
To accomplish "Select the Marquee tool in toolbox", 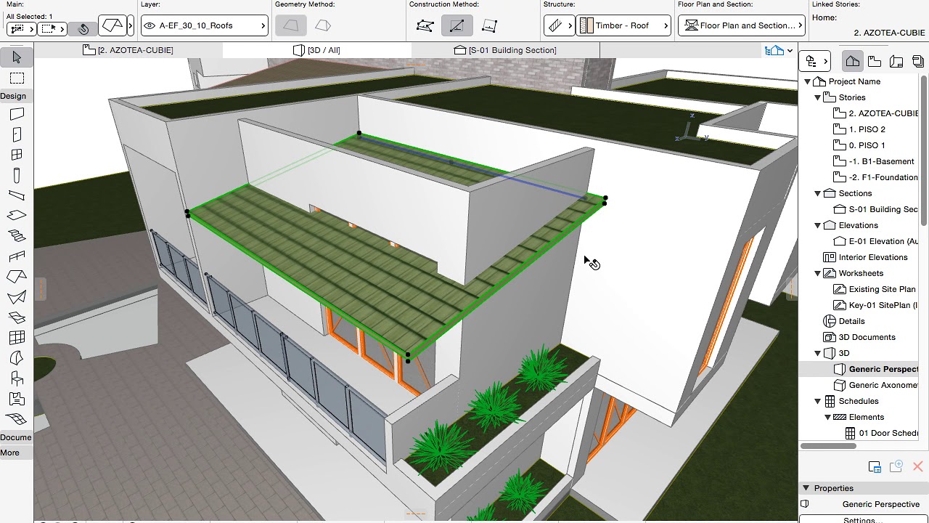I will pos(17,78).
